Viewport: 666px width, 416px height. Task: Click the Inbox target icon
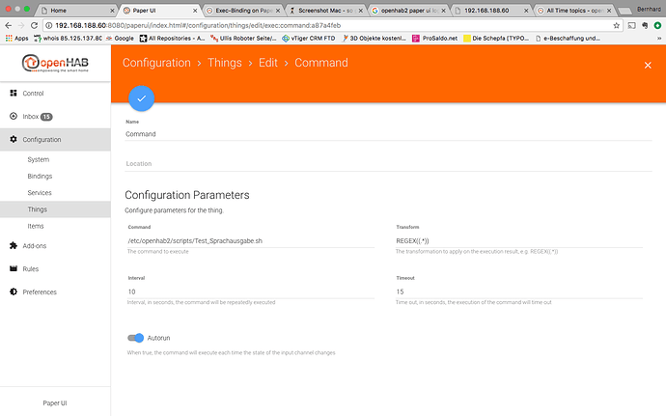pos(14,116)
